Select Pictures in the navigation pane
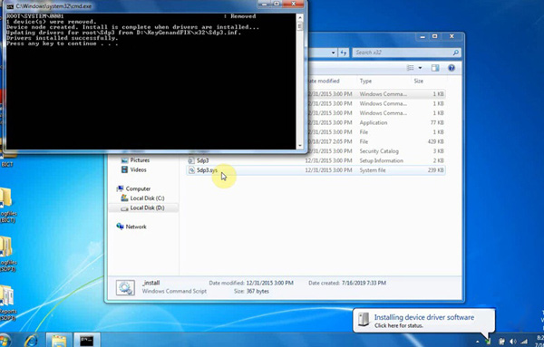This screenshot has width=544, height=347. (140, 160)
